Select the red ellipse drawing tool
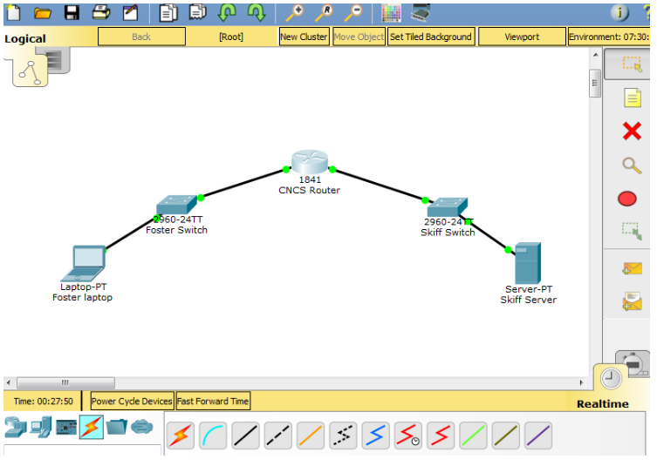The height and width of the screenshot is (466, 657). pyautogui.click(x=627, y=199)
